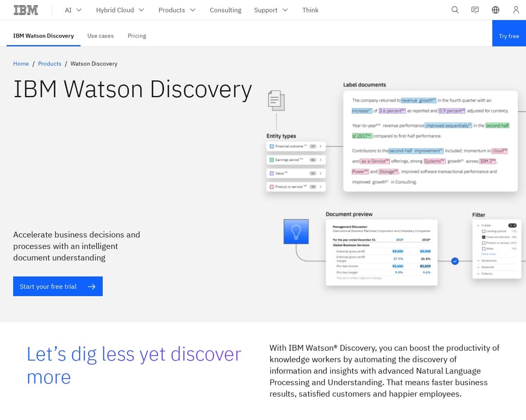The width and height of the screenshot is (526, 420).
Task: Click Show more link in Filter panel
Action: (489, 254)
